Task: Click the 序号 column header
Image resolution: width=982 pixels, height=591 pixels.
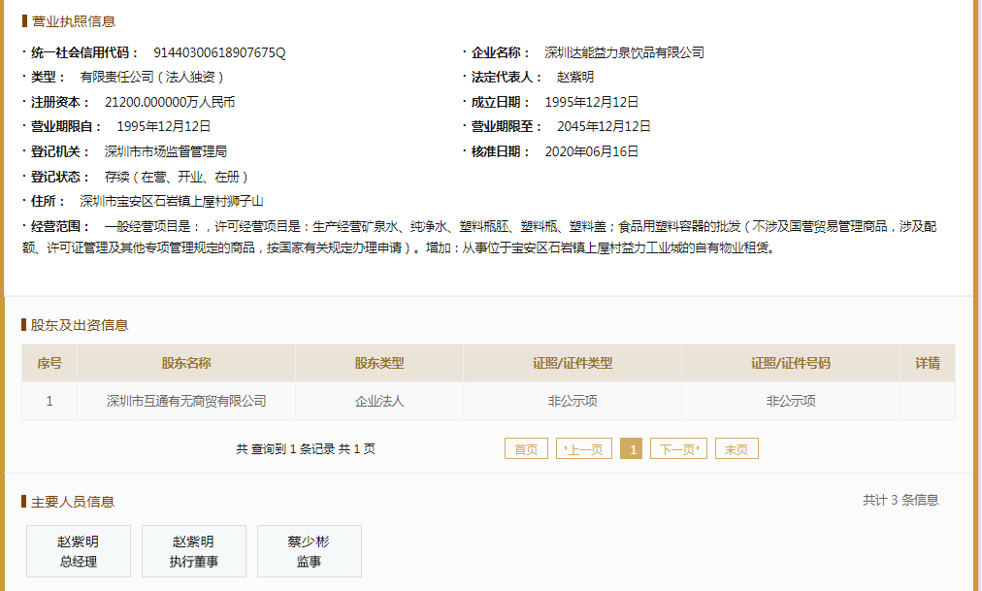Action: click(49, 363)
